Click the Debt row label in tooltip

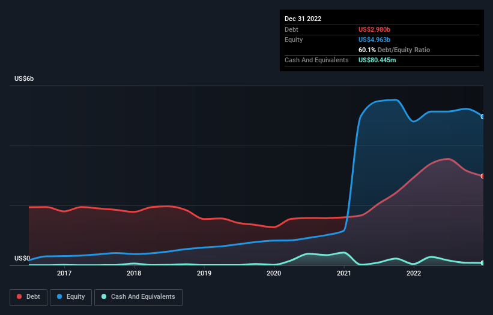point(291,29)
